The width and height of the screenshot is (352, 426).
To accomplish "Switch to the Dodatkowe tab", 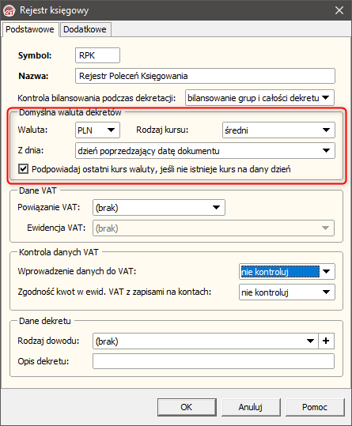I will pos(85,29).
